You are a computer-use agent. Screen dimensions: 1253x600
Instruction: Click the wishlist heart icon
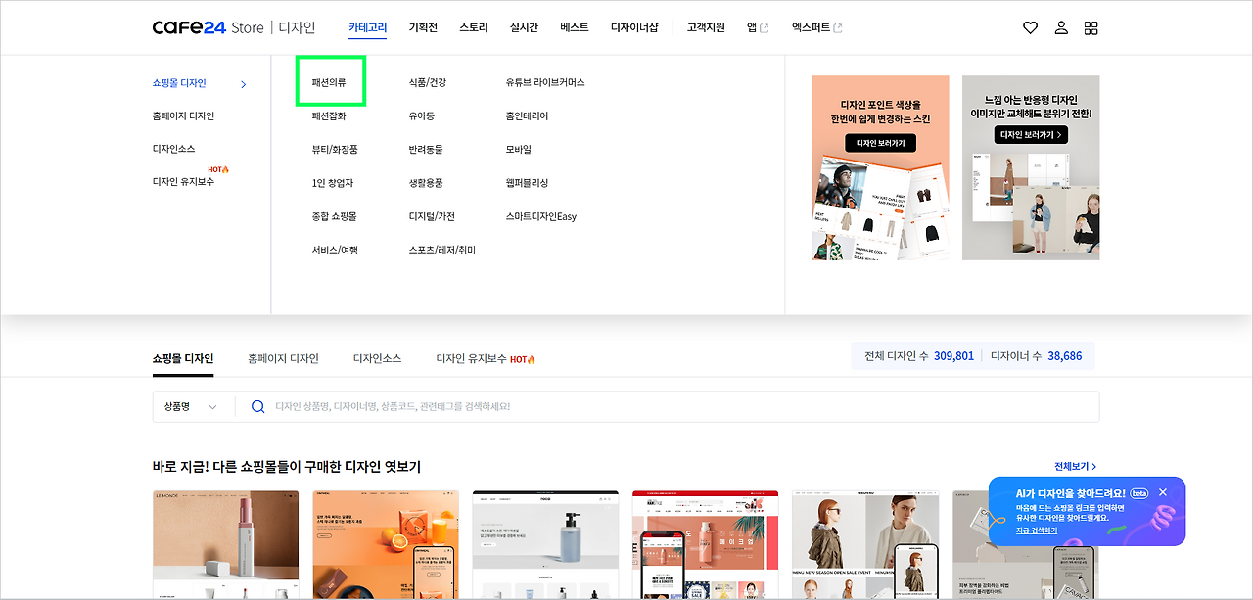pos(1030,28)
